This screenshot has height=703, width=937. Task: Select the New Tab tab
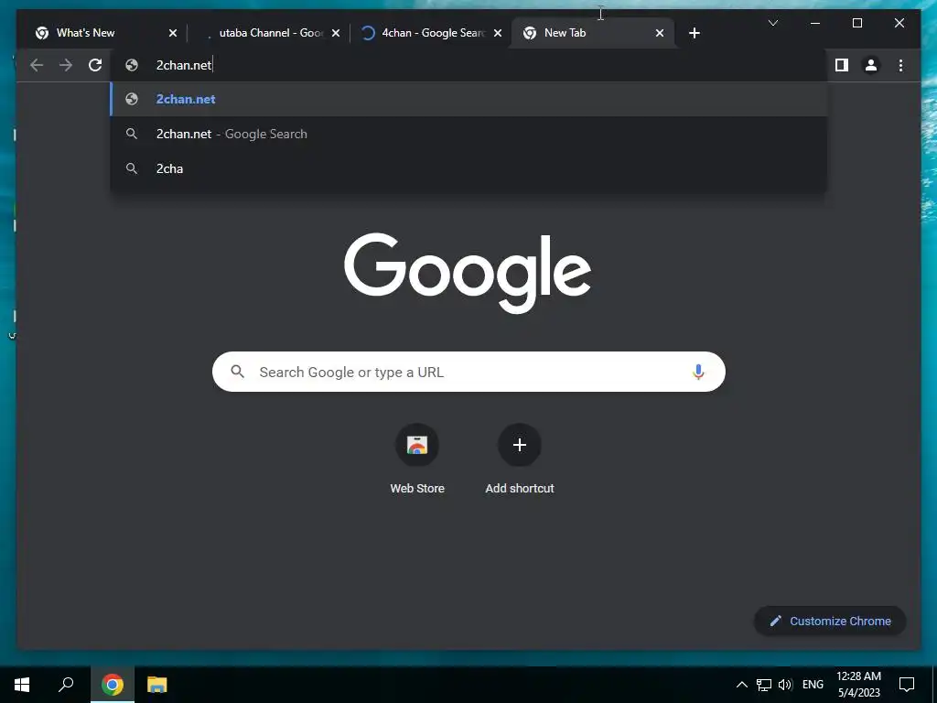(x=592, y=33)
